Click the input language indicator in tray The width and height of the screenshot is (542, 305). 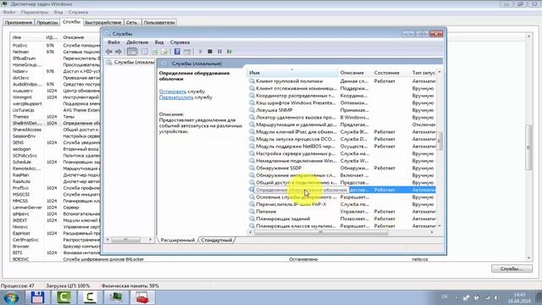pyautogui.click(x=444, y=297)
